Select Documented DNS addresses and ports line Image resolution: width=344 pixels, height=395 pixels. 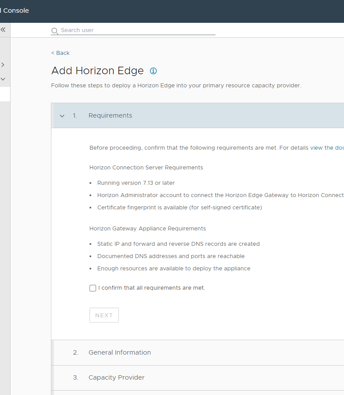(171, 256)
